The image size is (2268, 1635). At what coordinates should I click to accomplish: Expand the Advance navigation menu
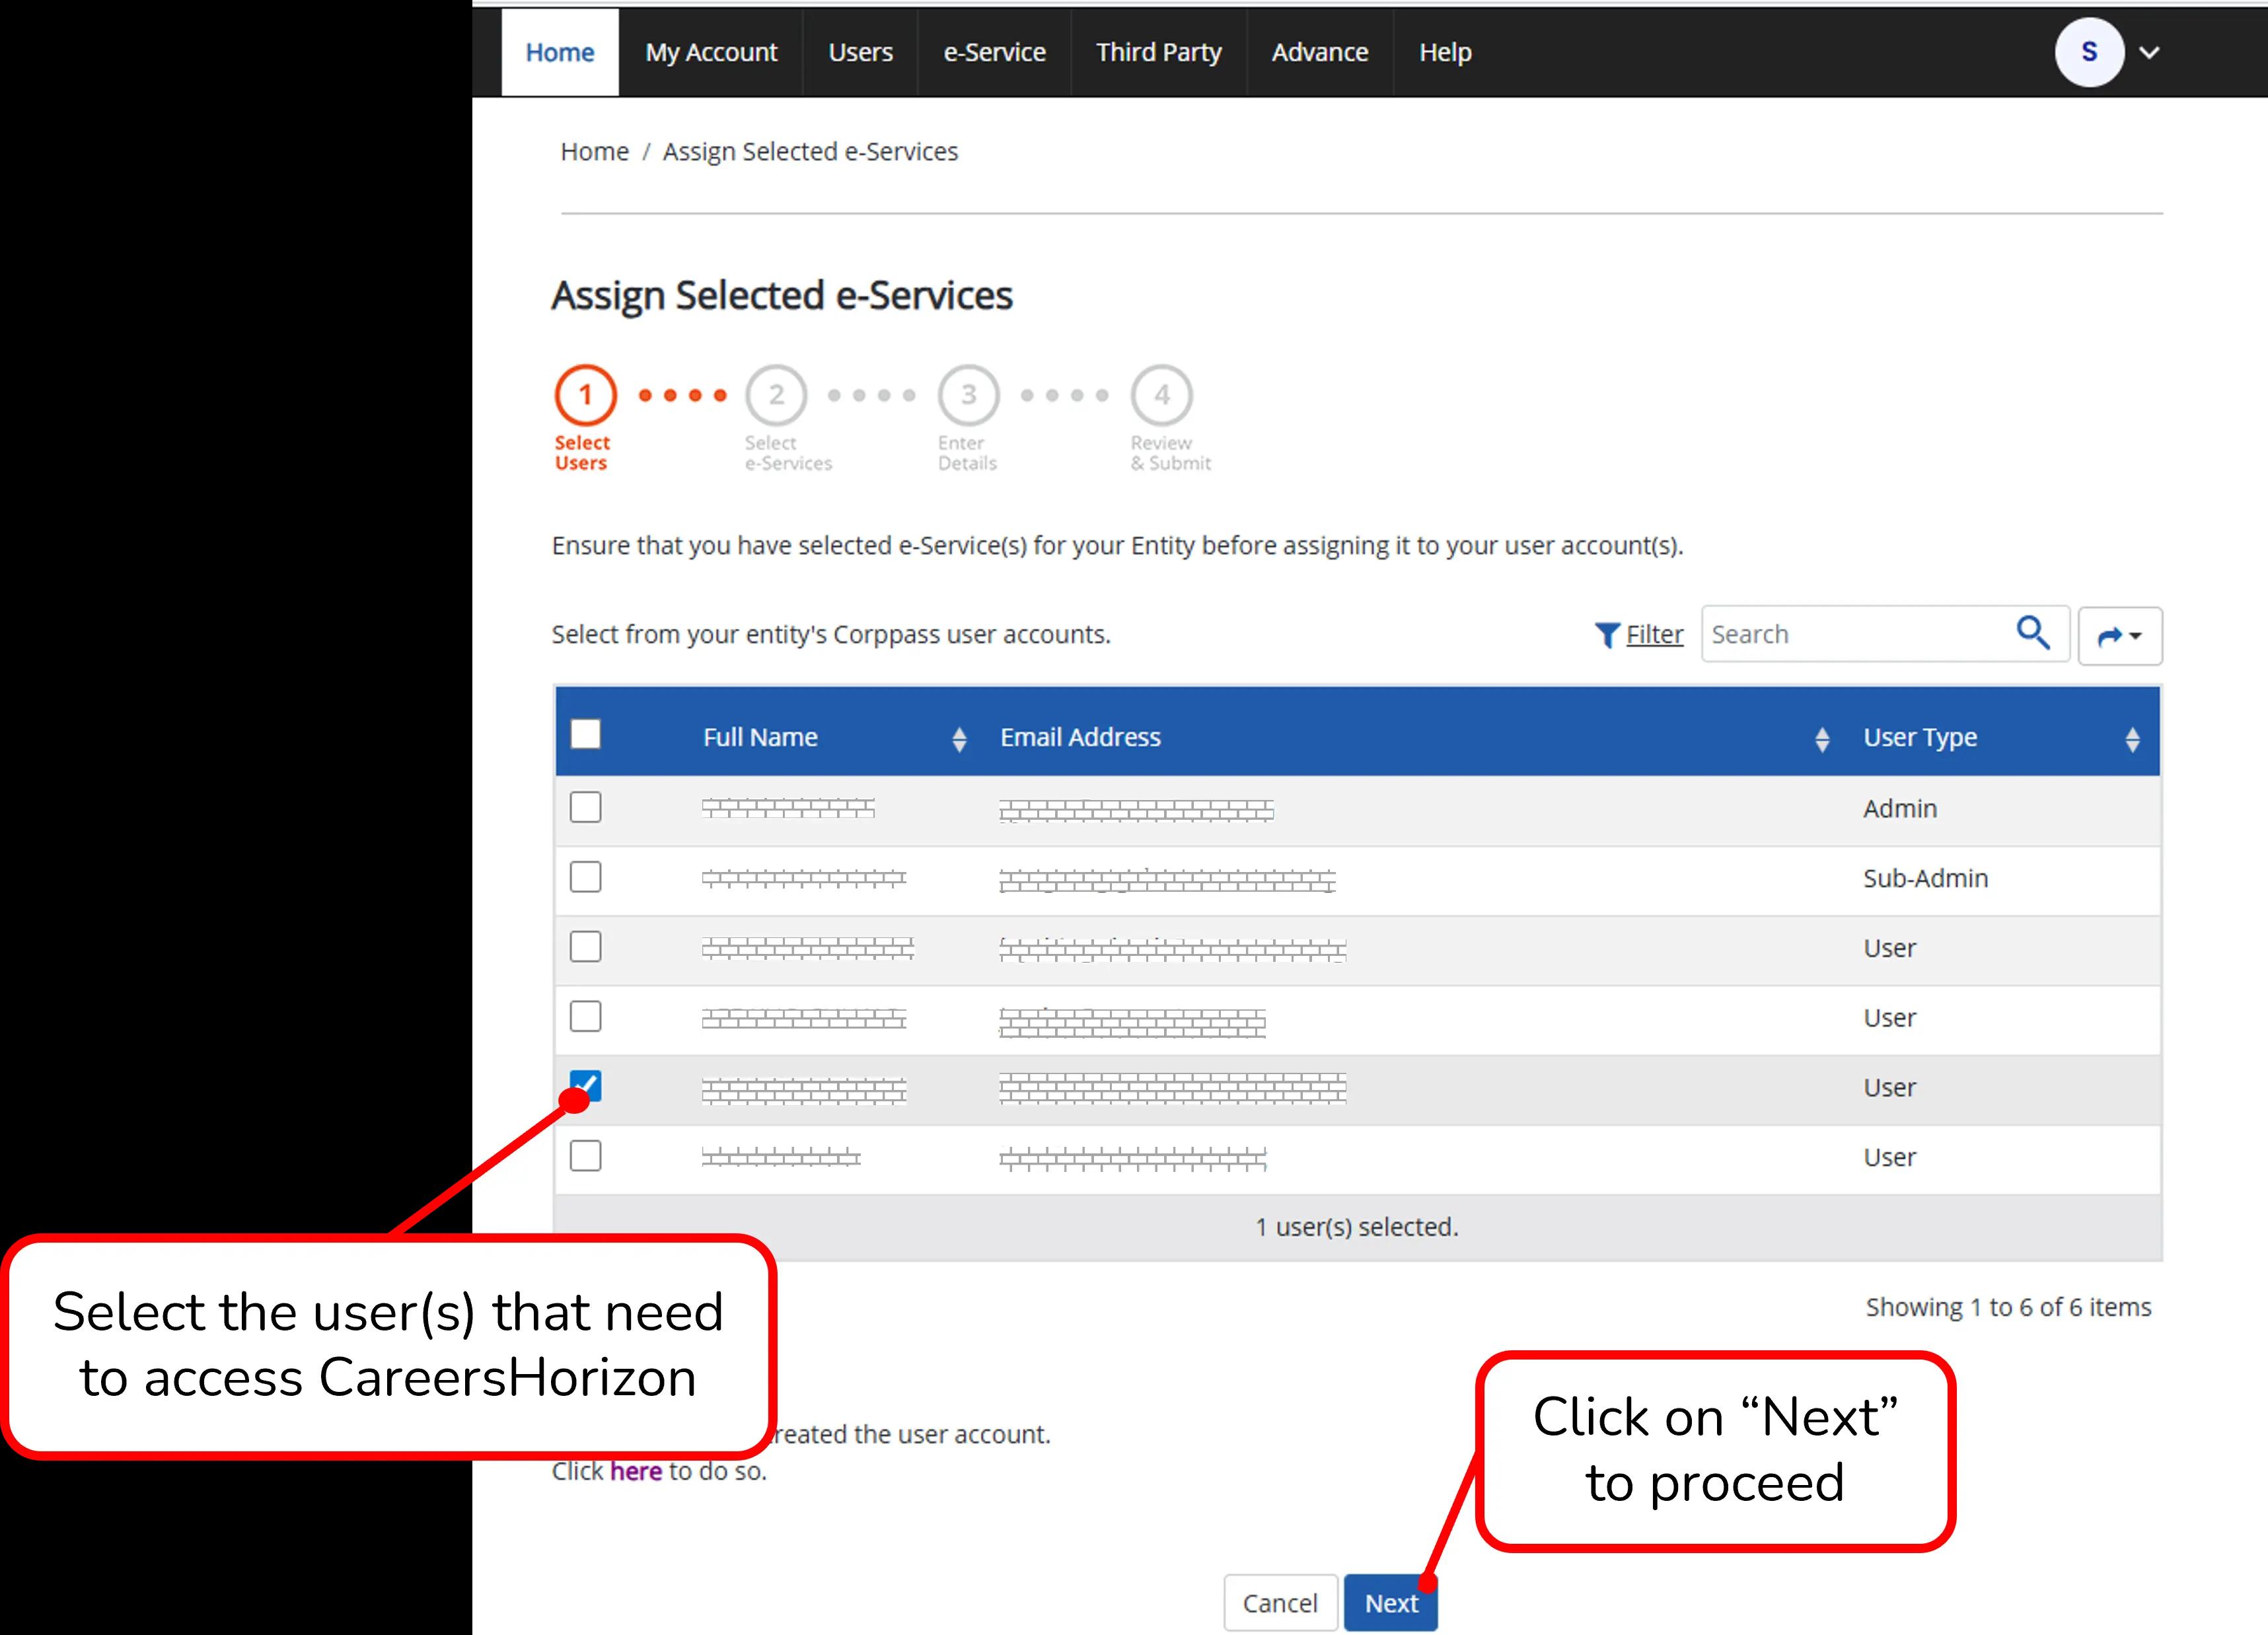click(1320, 52)
